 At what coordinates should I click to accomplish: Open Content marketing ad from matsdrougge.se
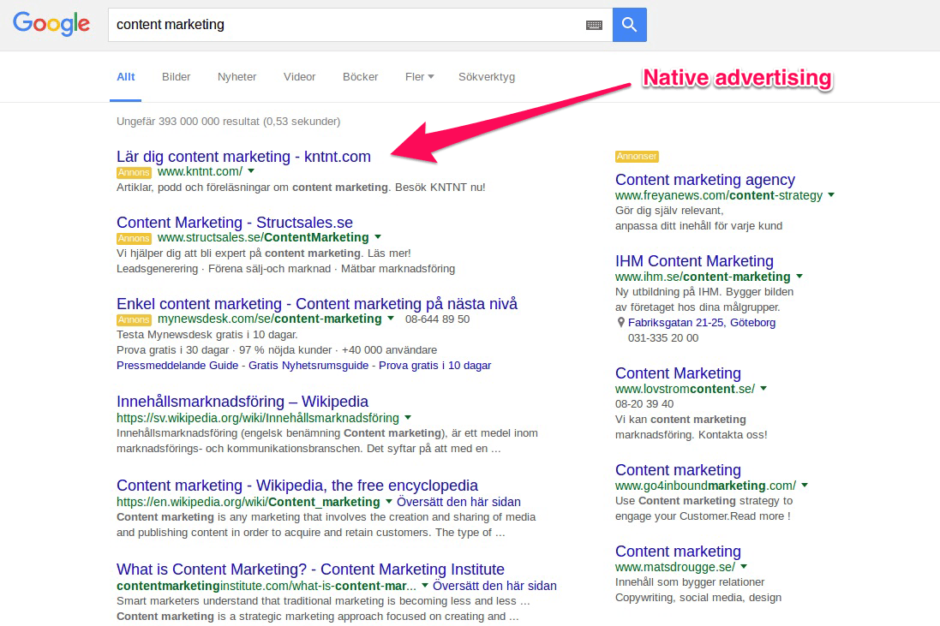[678, 551]
